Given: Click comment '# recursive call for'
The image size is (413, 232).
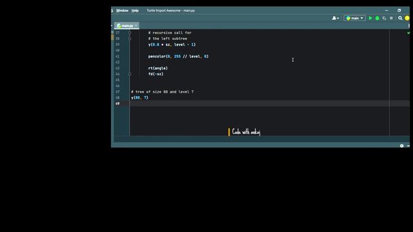Looking at the screenshot, I should (x=170, y=33).
